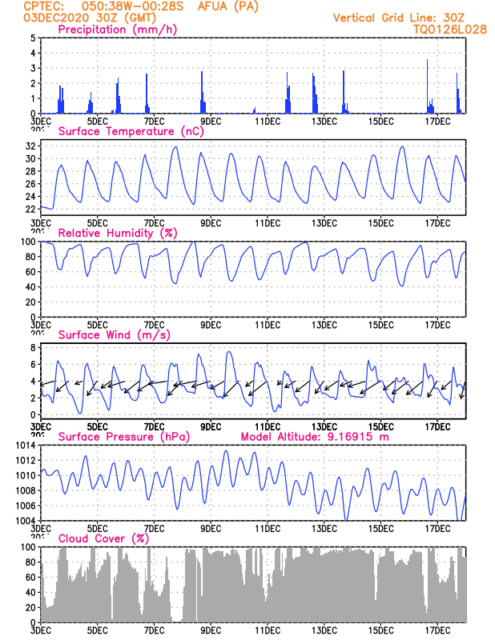
Task: Click '8' on the surface wind y-axis
Action: tap(33, 347)
